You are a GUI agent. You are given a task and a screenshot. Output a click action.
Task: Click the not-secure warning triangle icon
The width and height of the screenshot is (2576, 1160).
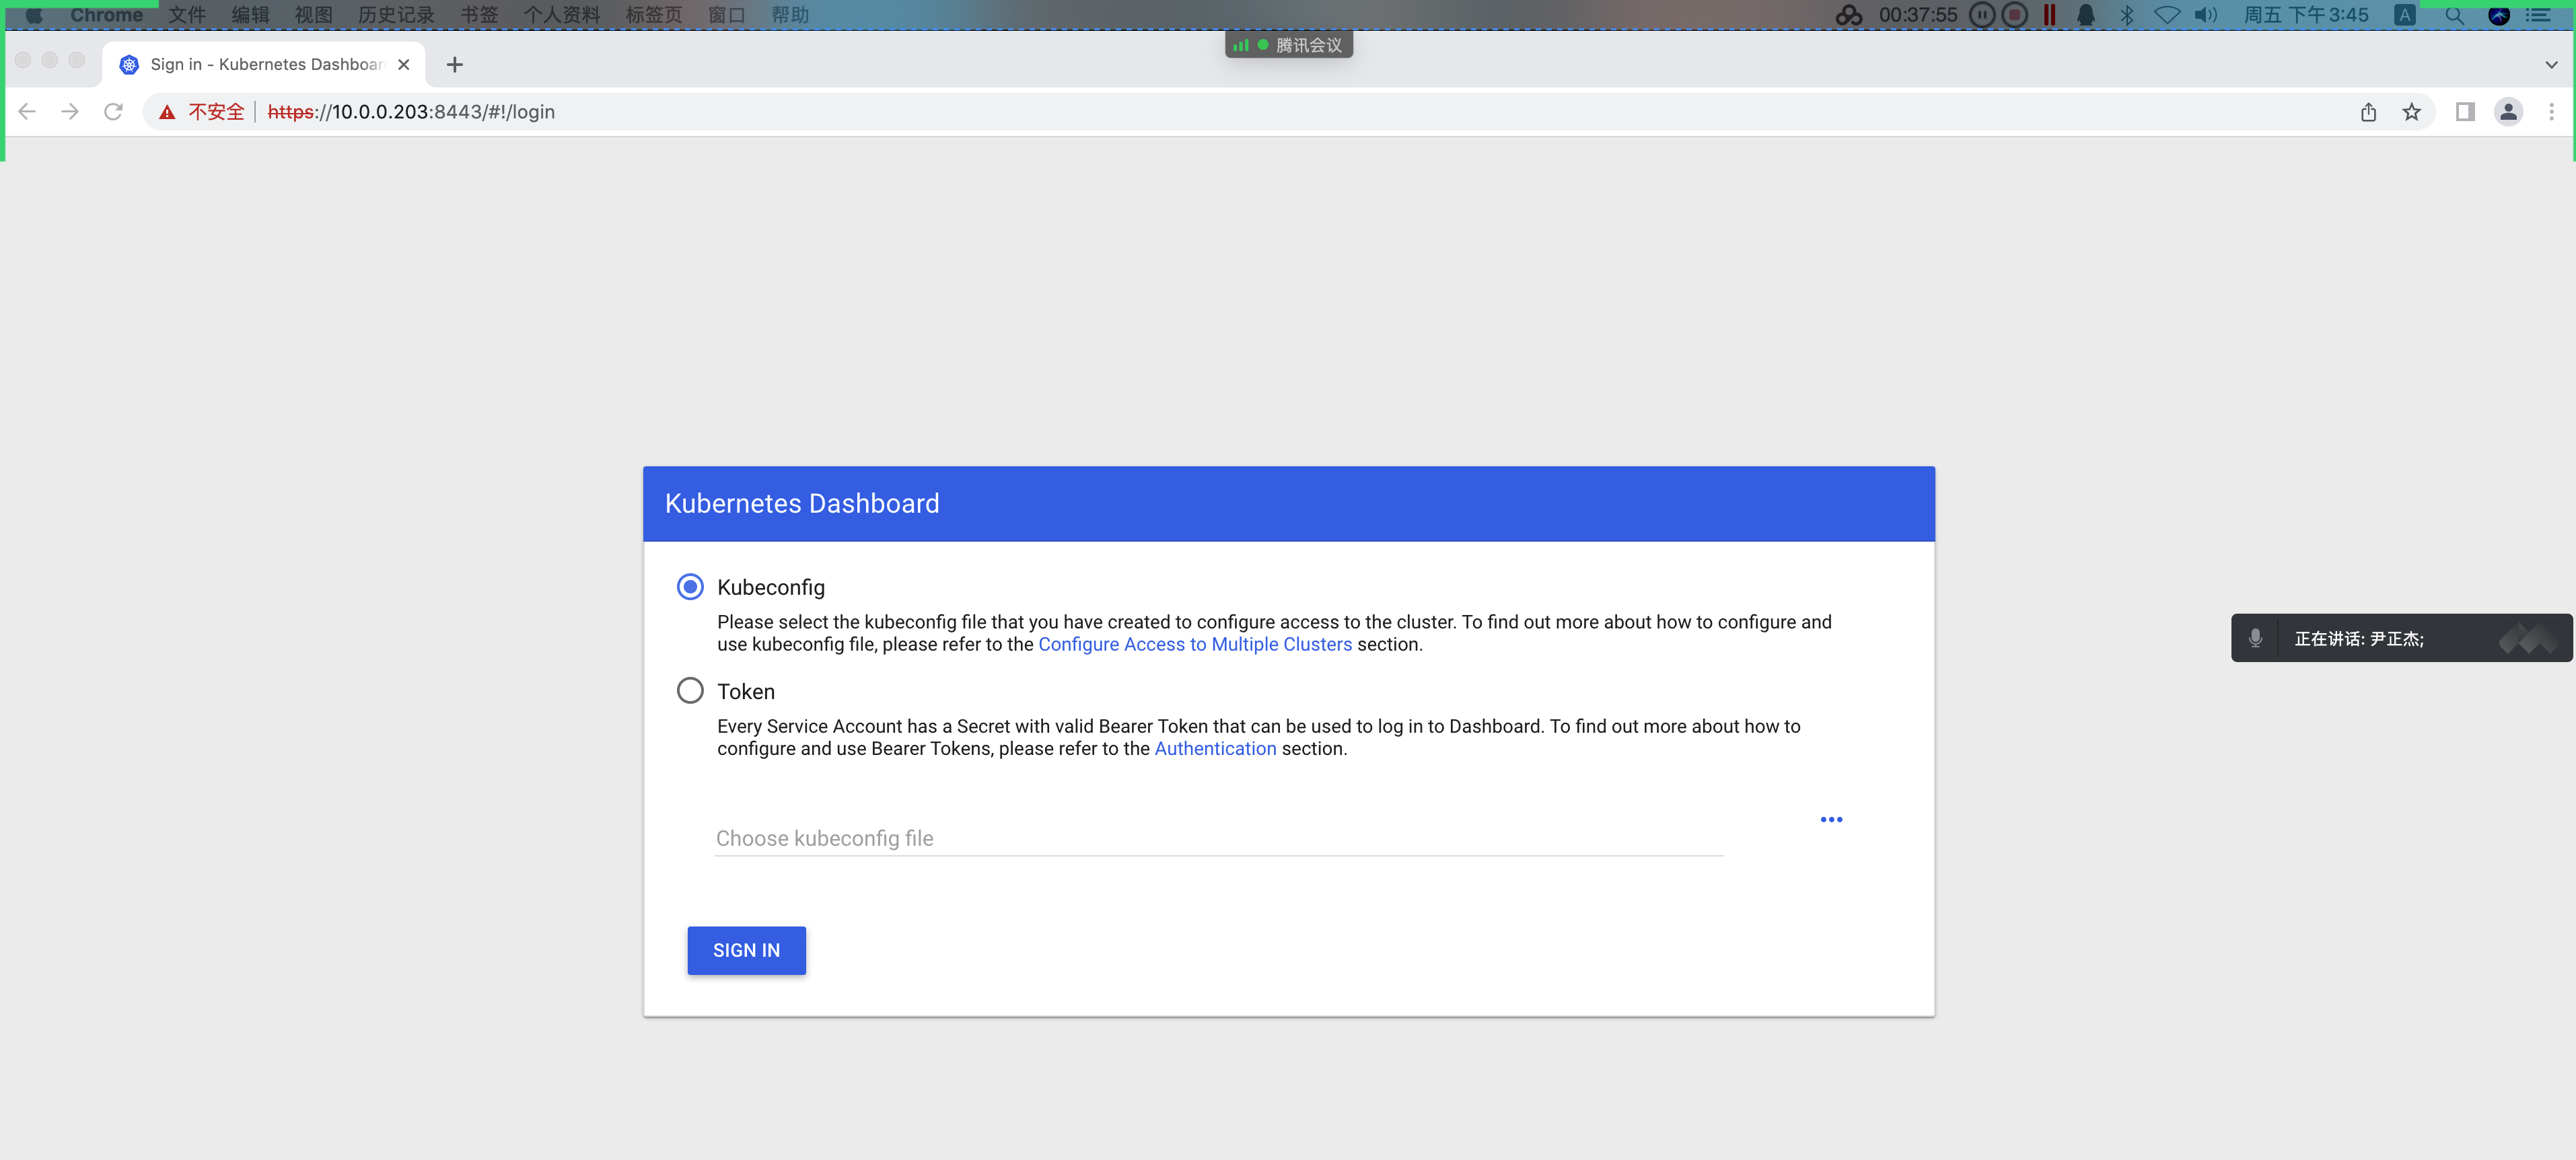coord(167,112)
